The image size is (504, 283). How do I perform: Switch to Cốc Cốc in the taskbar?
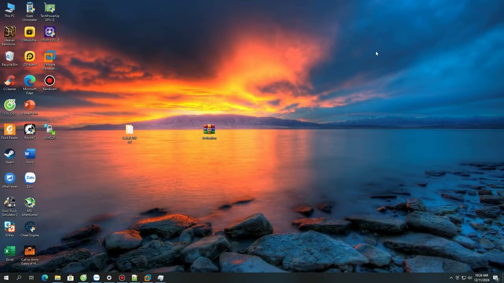pyautogui.click(x=83, y=278)
